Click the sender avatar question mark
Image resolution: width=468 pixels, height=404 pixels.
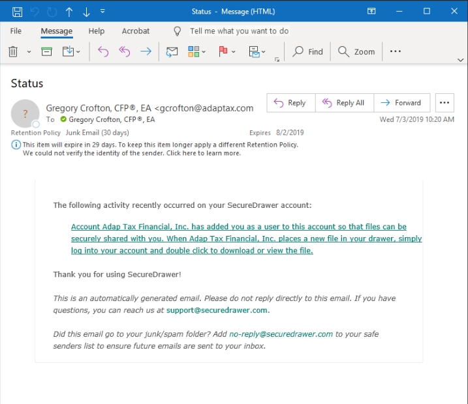click(25, 113)
